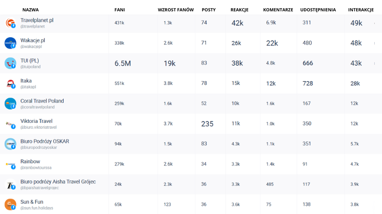Viewport: 382px width, 214px height.
Task: Click the Travelplanet.pl profile logo icon
Action: point(10,23)
